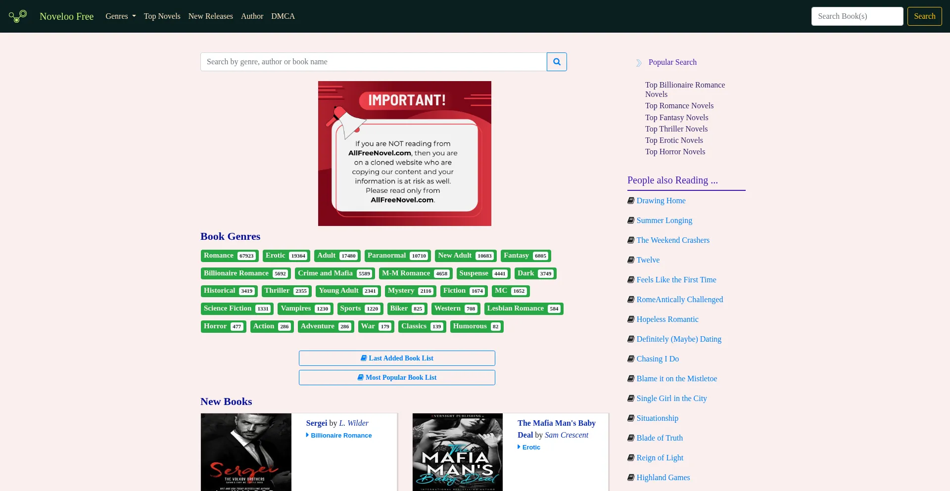This screenshot has width=950, height=491.
Task: Click the book icon next to Blade of Truth
Action: (x=631, y=438)
